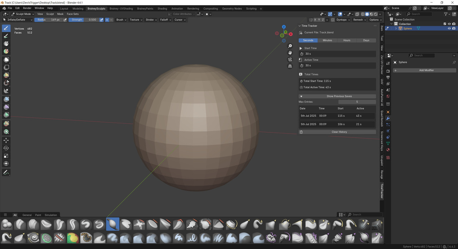Viewport: 458px width, 249px height.
Task: Toggle the Dyntopo checkbox
Action: [333, 20]
